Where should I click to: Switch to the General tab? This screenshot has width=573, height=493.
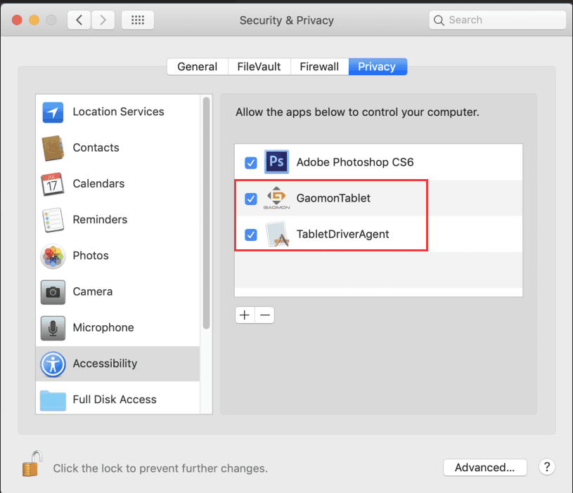(x=198, y=67)
